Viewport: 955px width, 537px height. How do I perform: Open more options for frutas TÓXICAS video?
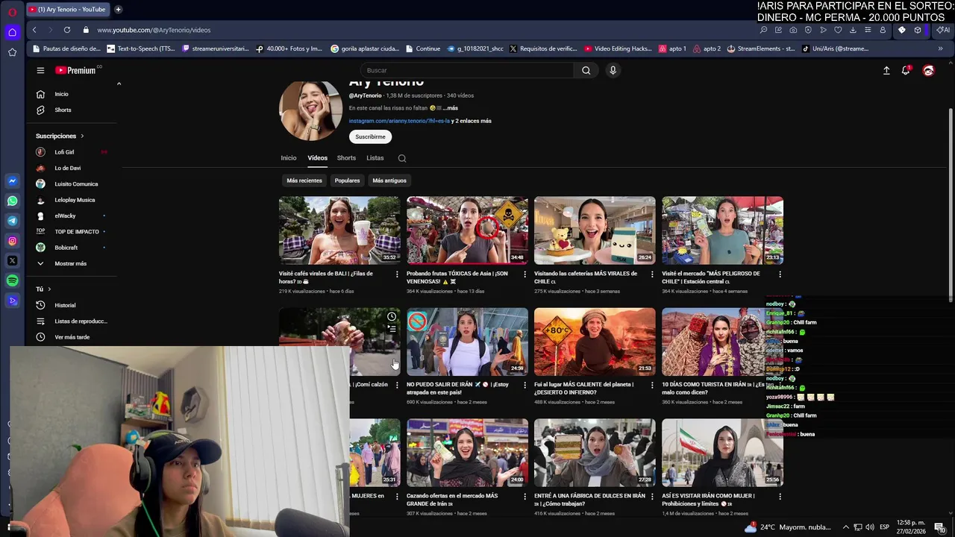coord(525,274)
